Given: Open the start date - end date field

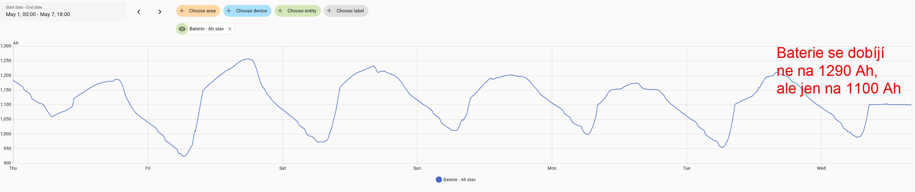Looking at the screenshot, I should (x=63, y=12).
